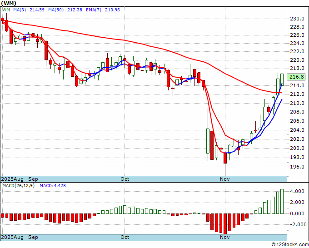This screenshot has height=248, width=309.
Task: Click the MA(50) legend label
Action: pos(56,10)
